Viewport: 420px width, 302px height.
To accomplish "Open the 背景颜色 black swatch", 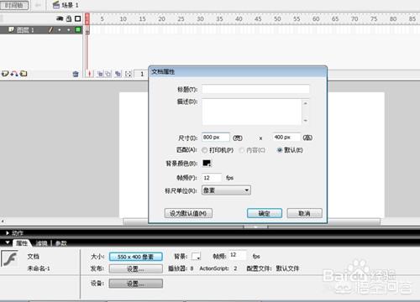I will tap(207, 163).
